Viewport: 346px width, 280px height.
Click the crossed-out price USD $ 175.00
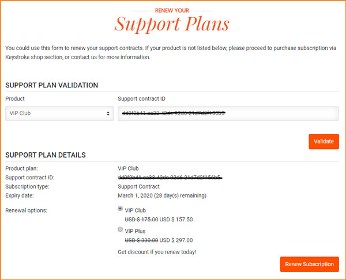pos(141,220)
